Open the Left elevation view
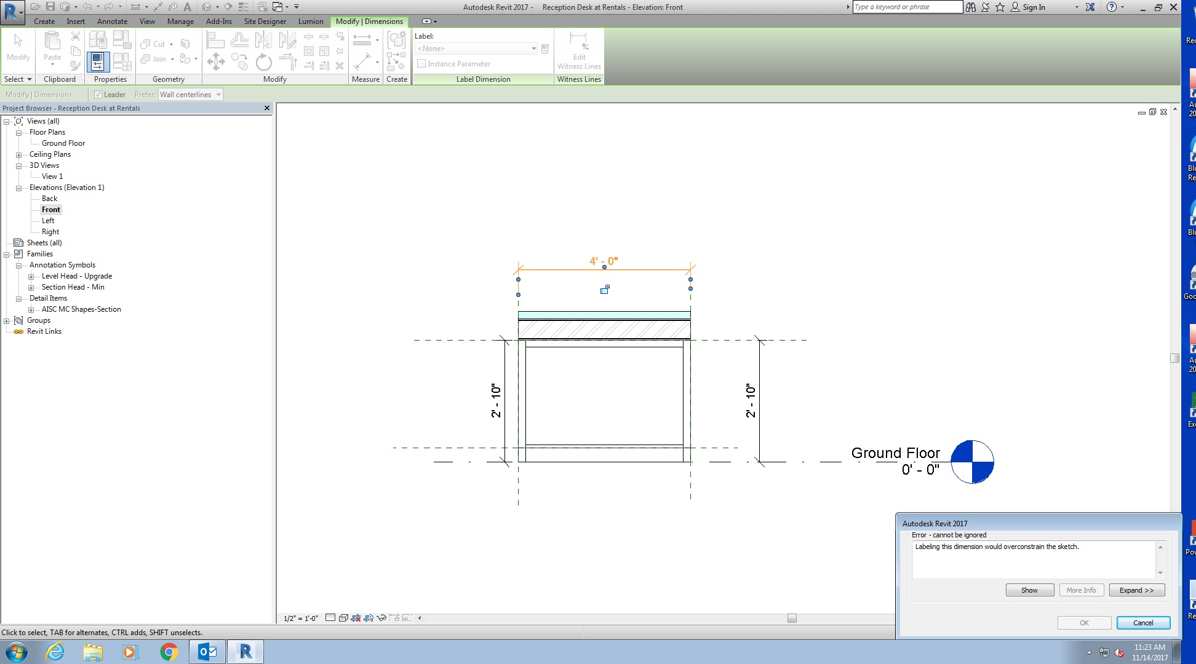 (48, 221)
